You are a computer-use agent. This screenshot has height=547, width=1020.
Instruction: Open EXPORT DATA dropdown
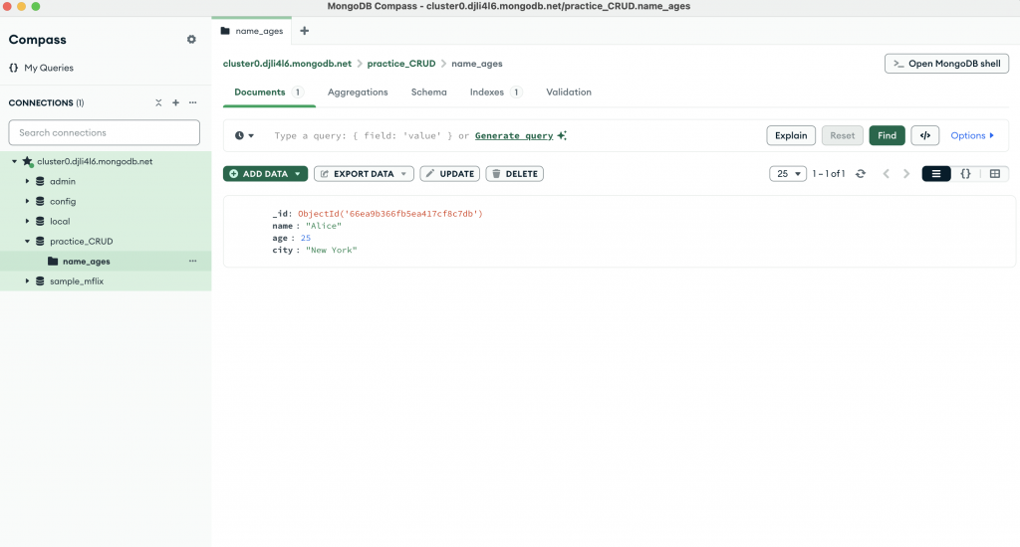364,173
